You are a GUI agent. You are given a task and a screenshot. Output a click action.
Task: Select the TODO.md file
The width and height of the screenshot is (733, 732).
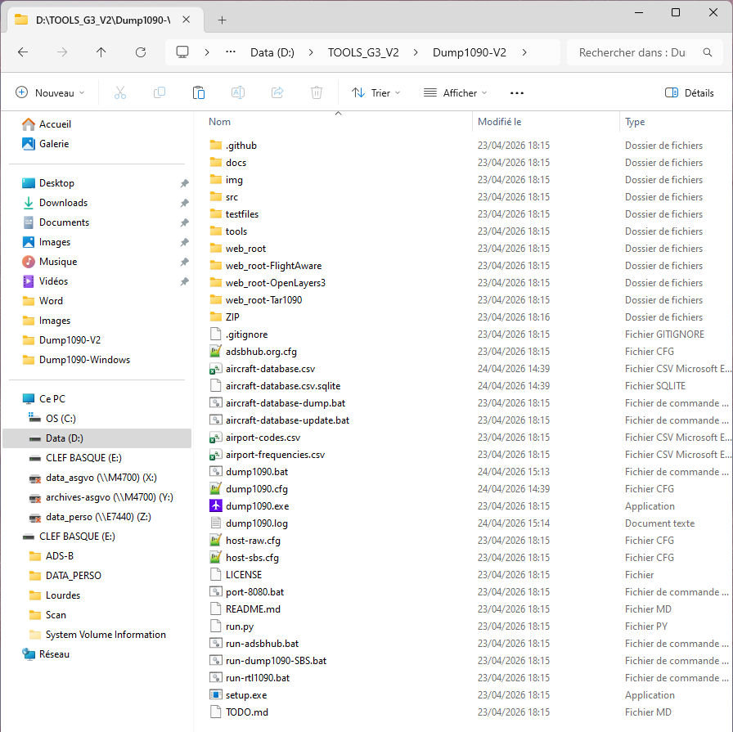pos(247,712)
